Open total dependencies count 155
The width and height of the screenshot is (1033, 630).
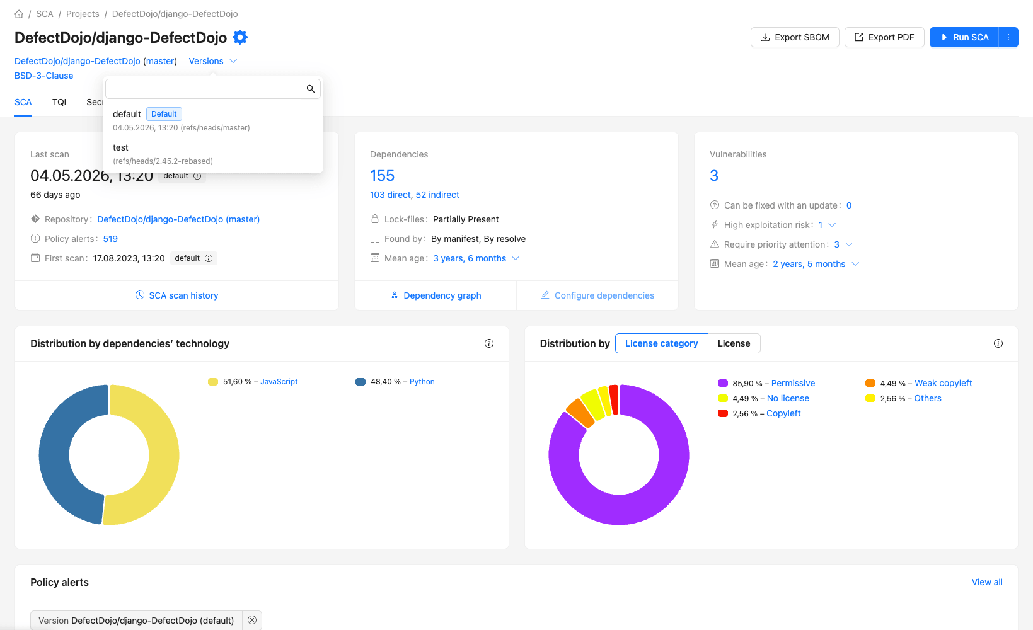point(382,176)
